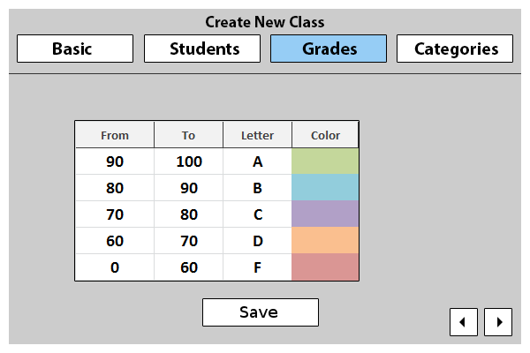Click the red color swatch for grade F

coord(325,267)
